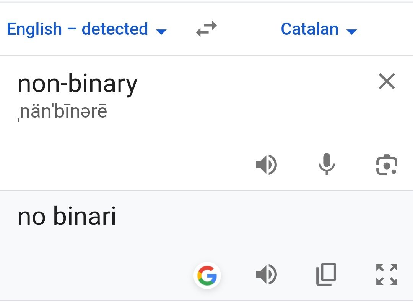The height and width of the screenshot is (302, 413).
Task: Play the Catalan translation audio
Action: [266, 275]
